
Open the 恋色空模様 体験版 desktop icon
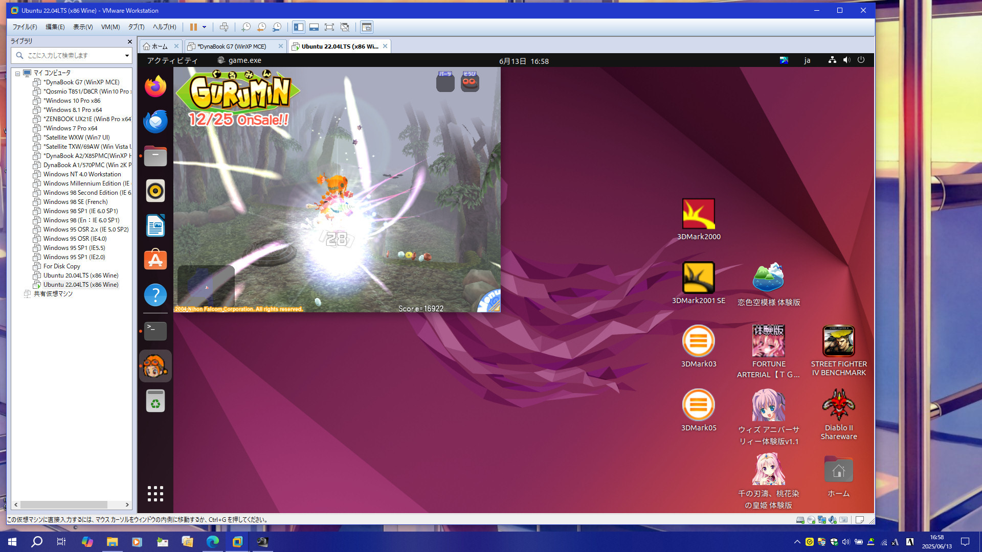(769, 284)
